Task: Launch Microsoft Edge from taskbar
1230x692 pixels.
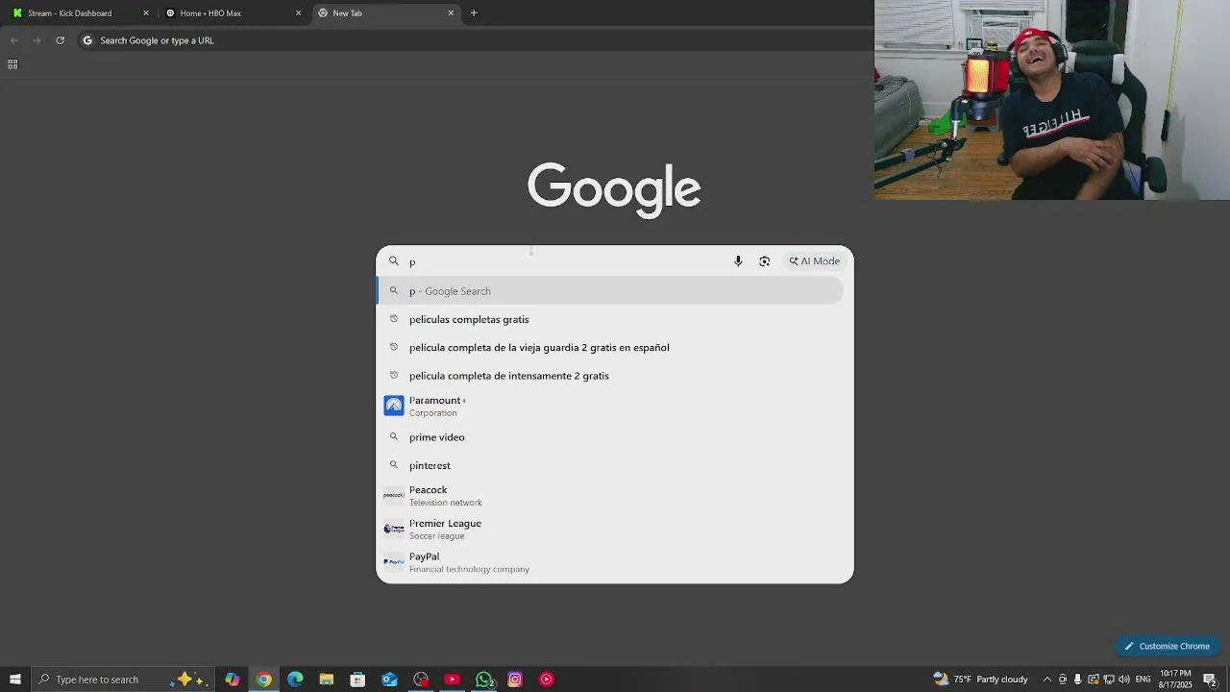Action: (x=295, y=680)
